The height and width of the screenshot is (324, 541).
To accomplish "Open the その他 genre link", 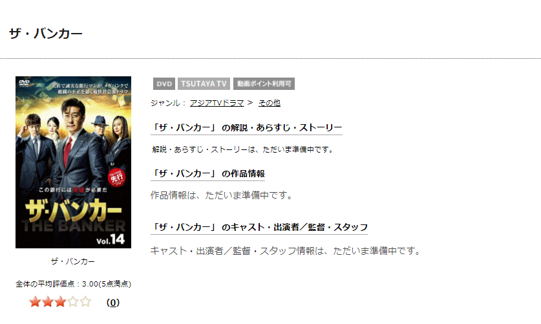I will (x=270, y=103).
